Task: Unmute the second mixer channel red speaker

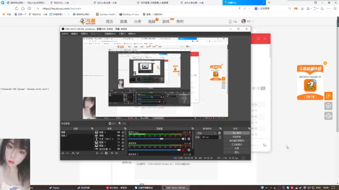Action: (x=184, y=150)
